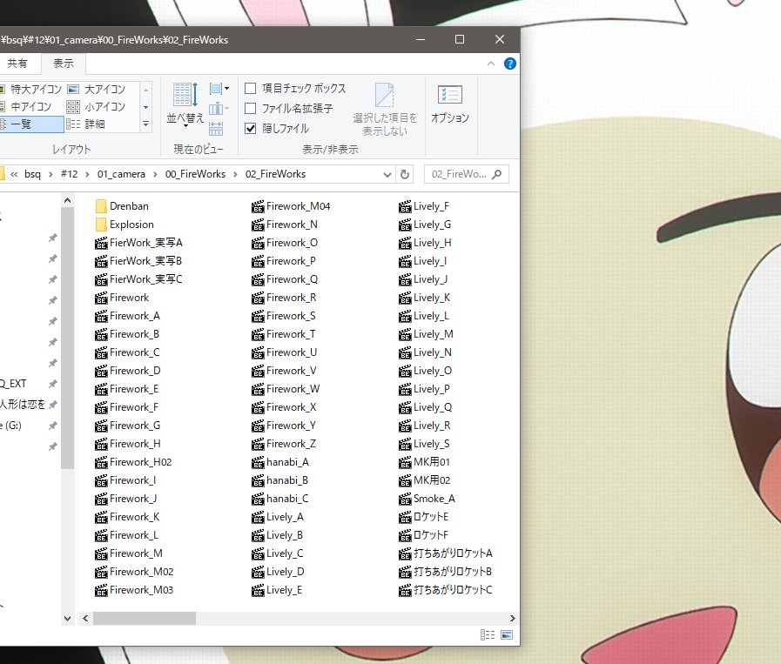
Task: Select file Firework_M03
Action: [134, 590]
